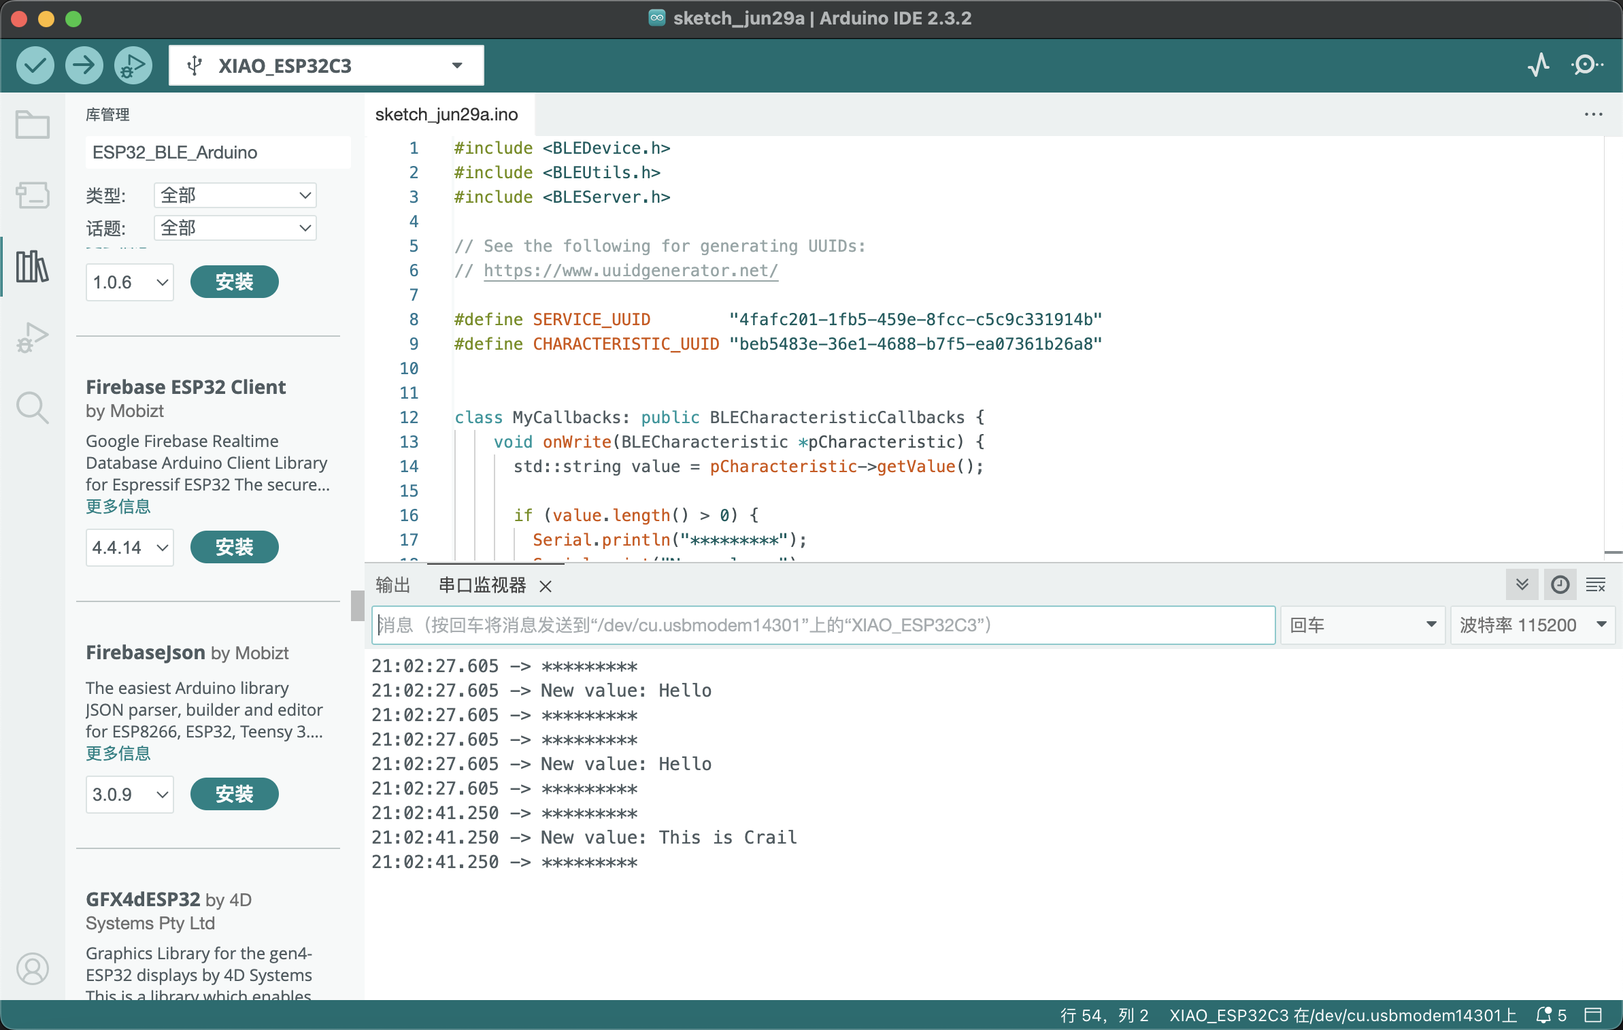The image size is (1623, 1030).
Task: Open the Boards Manager sidebar icon
Action: [32, 195]
